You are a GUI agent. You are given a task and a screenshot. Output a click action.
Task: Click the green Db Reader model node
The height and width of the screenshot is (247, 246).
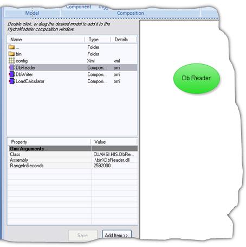197,78
